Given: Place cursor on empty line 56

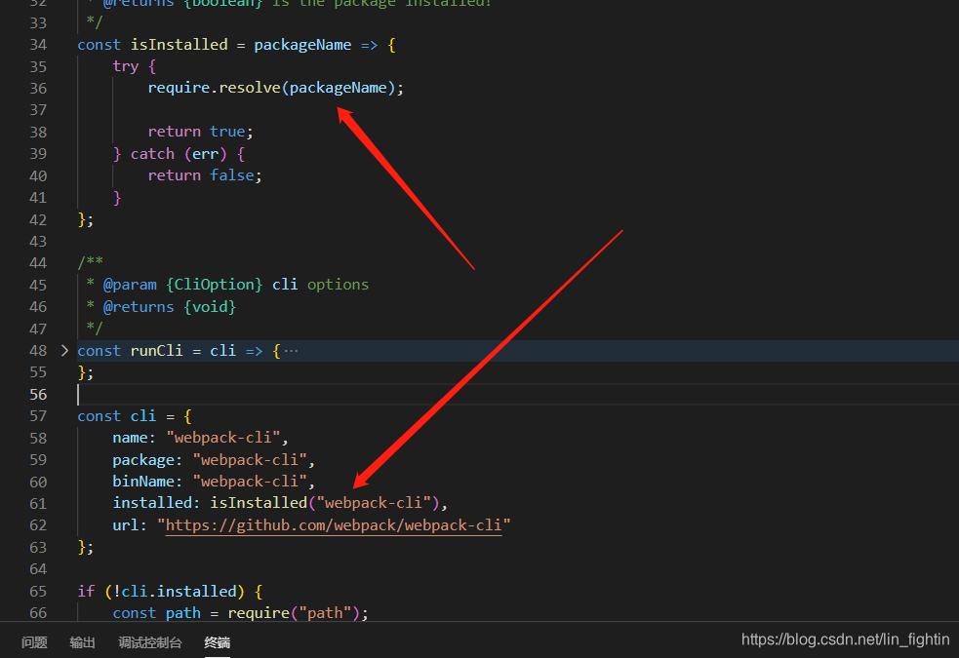Looking at the screenshot, I should (x=517, y=395).
